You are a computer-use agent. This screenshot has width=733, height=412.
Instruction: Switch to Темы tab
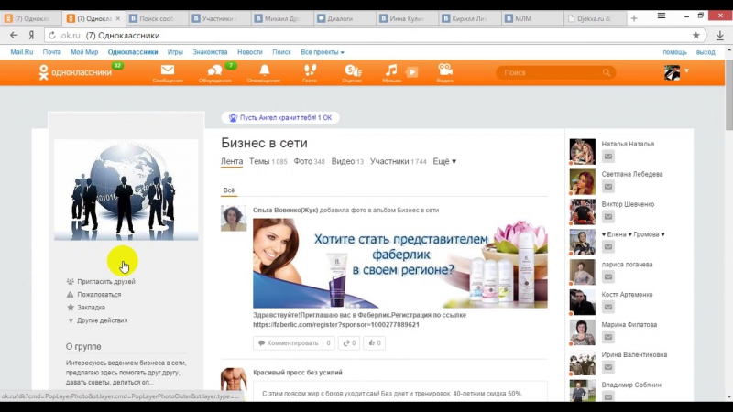(268, 162)
